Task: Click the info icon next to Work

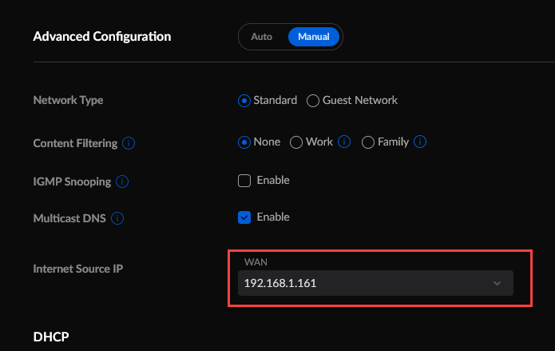Action: (x=344, y=142)
